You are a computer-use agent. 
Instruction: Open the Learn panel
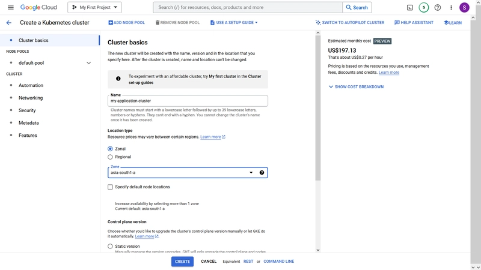coord(453,23)
